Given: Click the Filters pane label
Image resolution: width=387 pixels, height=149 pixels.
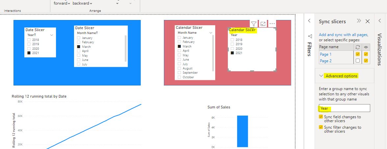Looking at the screenshot, I should point(309,49).
